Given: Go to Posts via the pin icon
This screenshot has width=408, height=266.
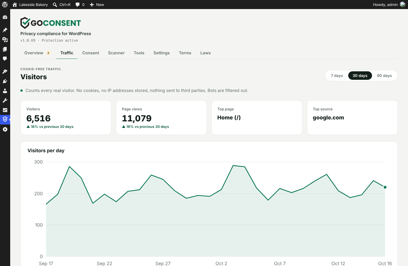Looking at the screenshot, I should (x=5, y=30).
